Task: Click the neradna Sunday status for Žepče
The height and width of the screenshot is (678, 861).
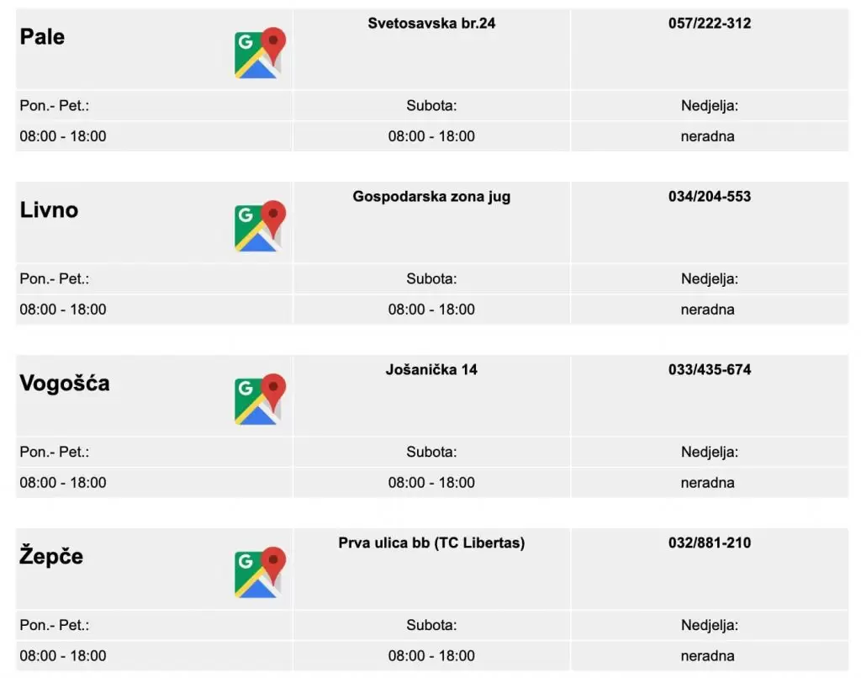Action: tap(707, 656)
